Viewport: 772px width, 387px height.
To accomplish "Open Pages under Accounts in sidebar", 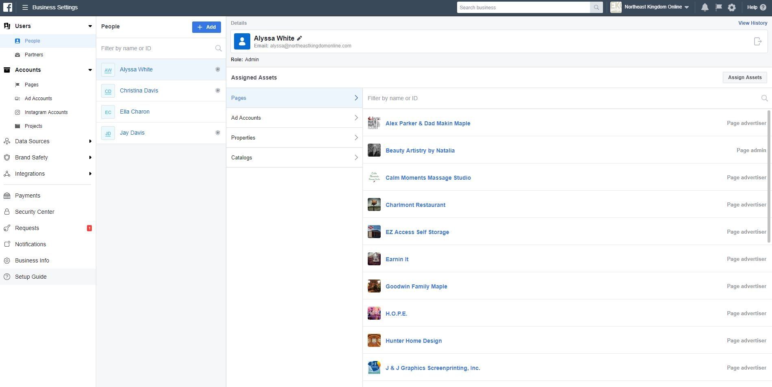I will point(48,85).
